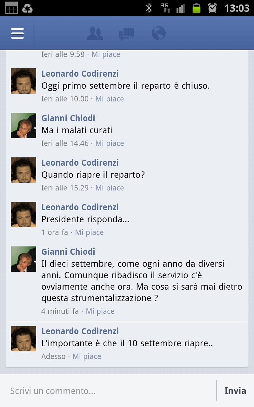
Task: Tap the battery status icon
Action: tap(197, 8)
